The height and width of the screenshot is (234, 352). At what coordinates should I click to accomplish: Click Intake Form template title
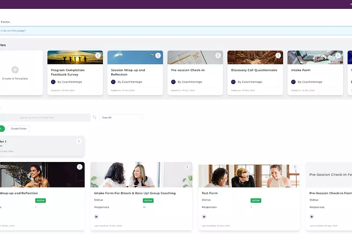tap(301, 70)
